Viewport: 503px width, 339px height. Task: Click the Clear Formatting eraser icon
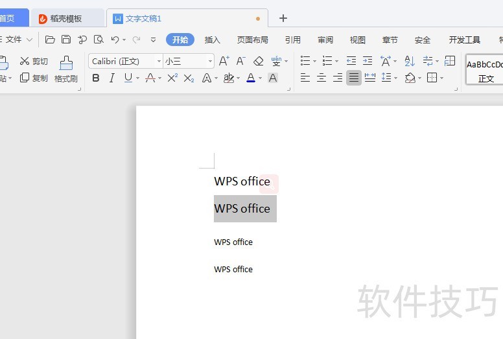click(258, 61)
